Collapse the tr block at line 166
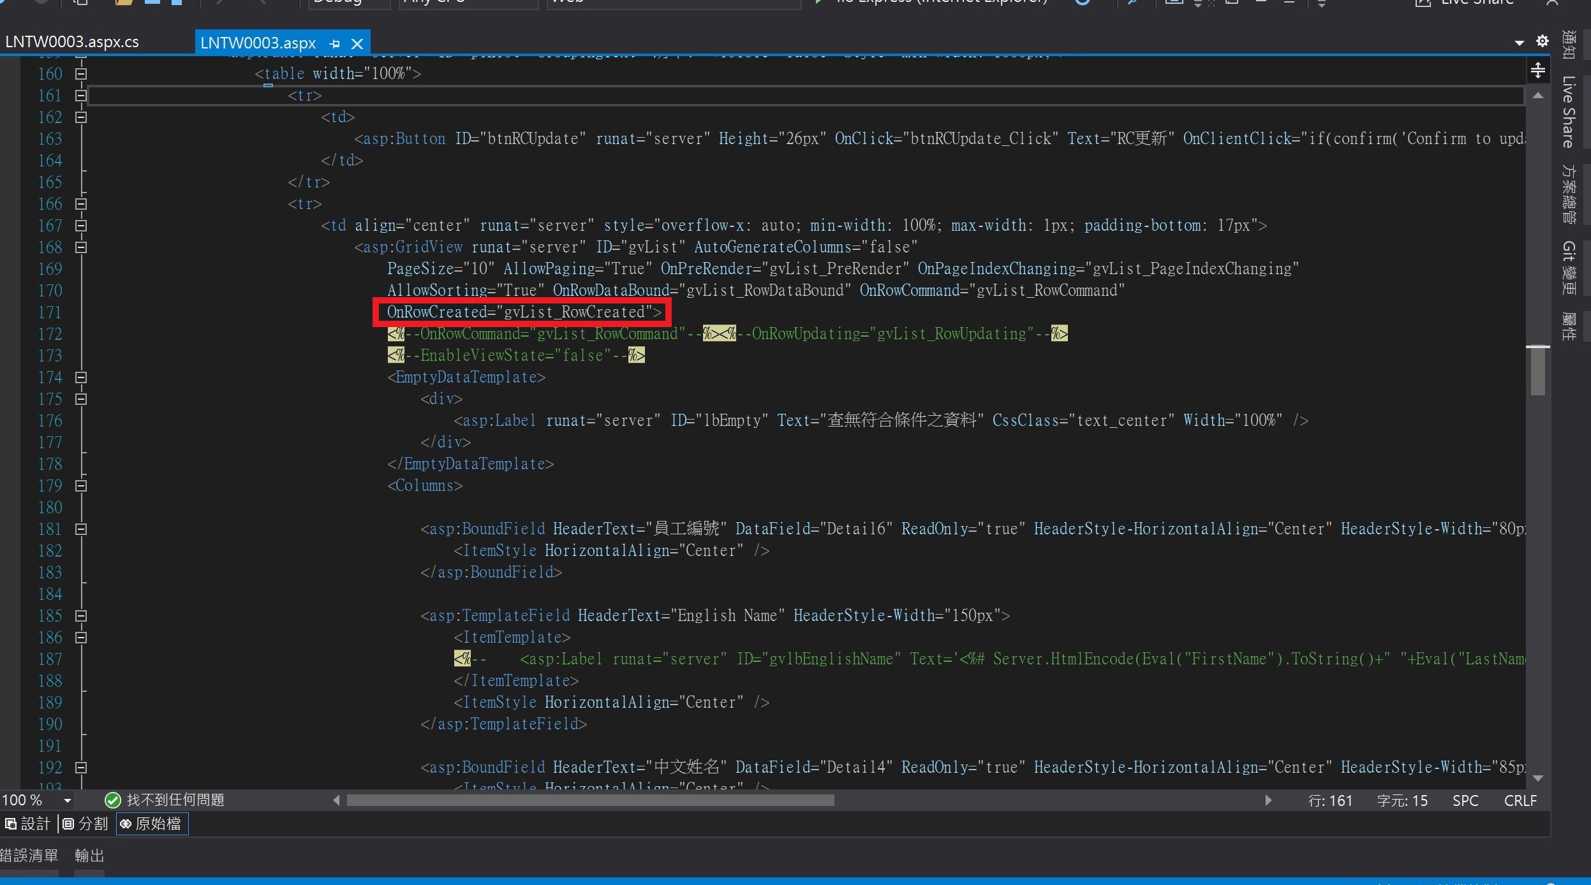 [x=81, y=204]
